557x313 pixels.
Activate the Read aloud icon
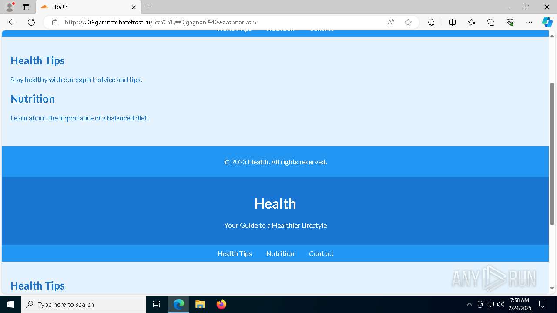click(x=391, y=22)
